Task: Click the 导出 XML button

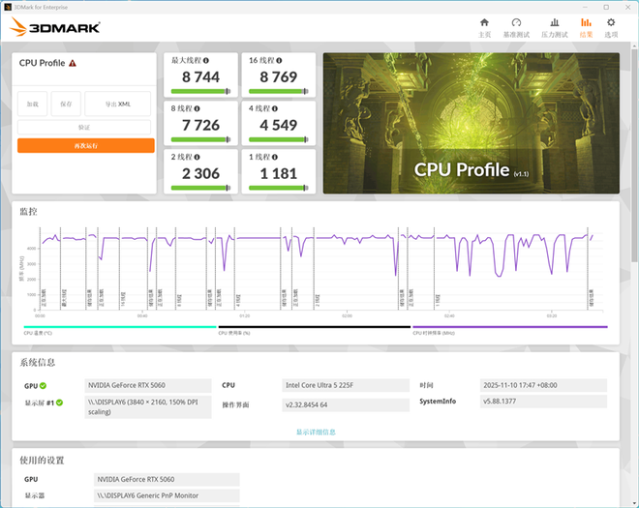Action: tap(118, 104)
